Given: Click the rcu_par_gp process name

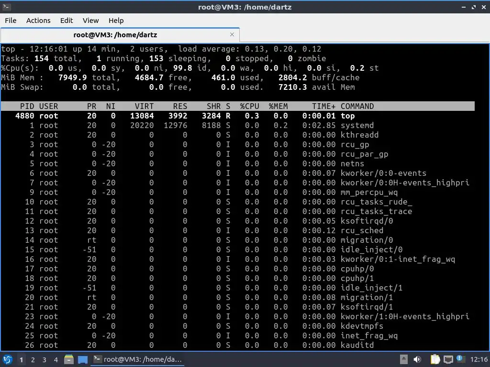Looking at the screenshot, I should [x=364, y=154].
